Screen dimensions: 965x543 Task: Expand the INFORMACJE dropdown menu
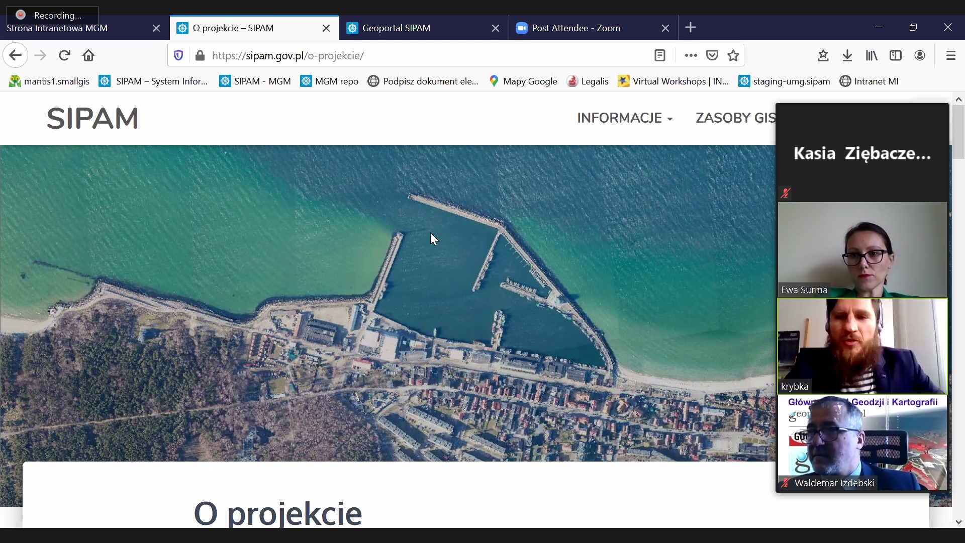(625, 118)
